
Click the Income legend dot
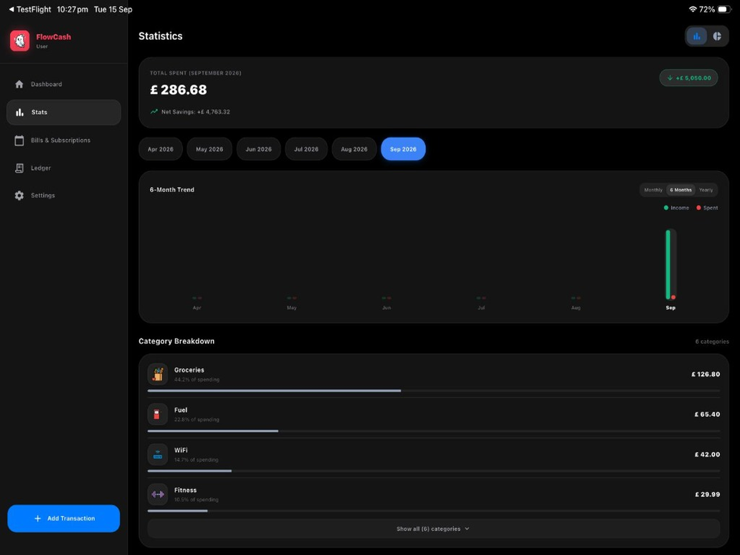tap(666, 208)
